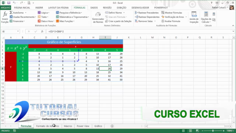Open Matemática e Trigonometria icon

58,17
